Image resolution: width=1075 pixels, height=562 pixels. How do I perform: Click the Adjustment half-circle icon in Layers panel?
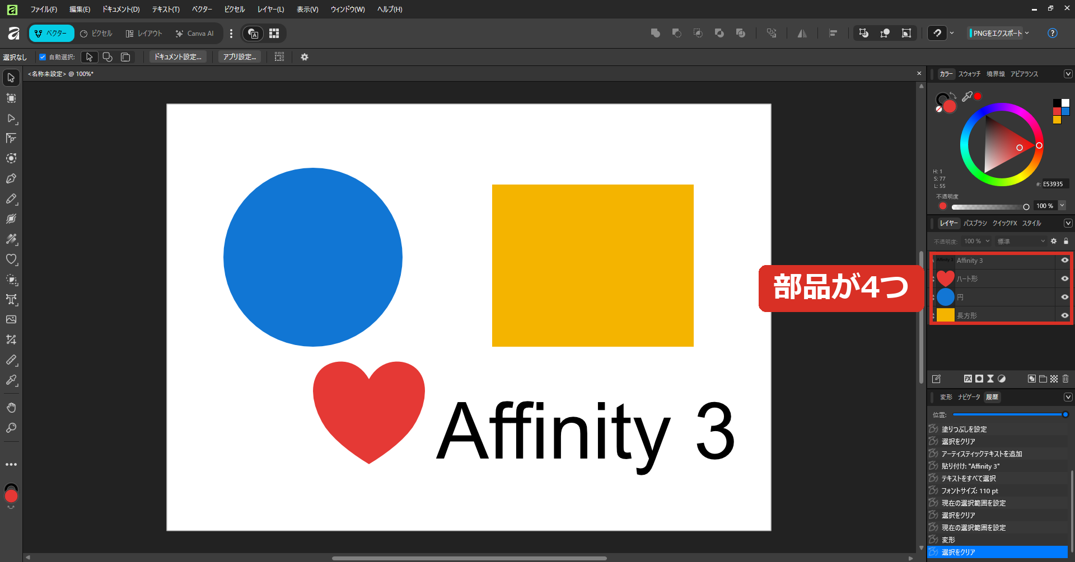tap(1002, 379)
